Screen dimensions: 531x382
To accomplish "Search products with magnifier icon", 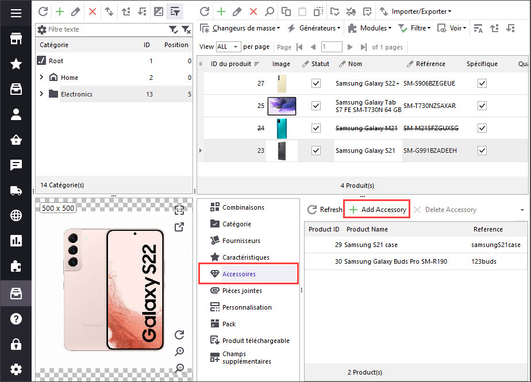I will pos(270,11).
